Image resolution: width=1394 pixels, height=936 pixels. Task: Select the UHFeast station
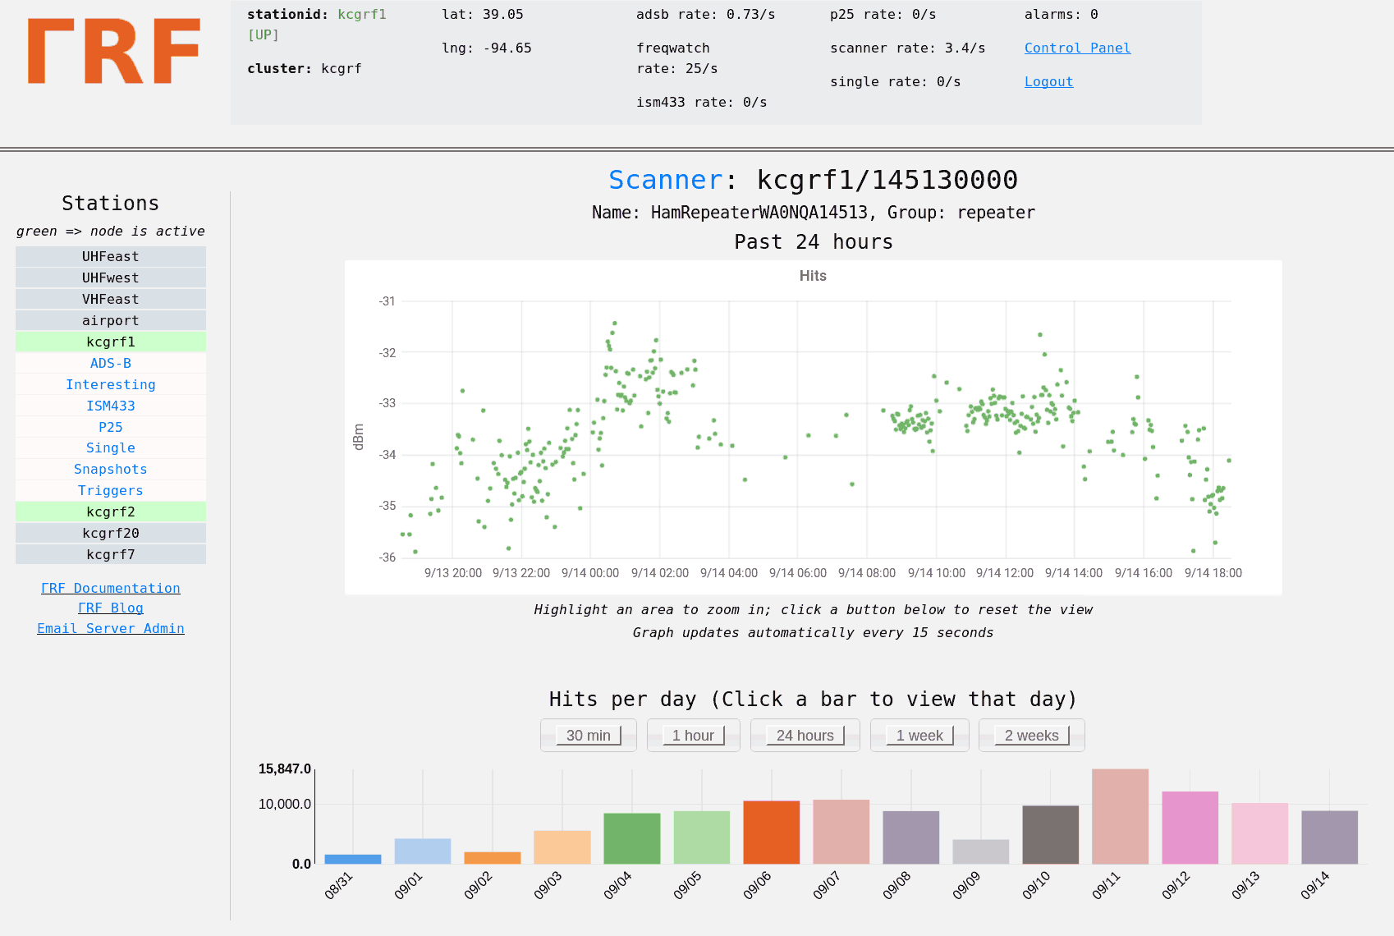pos(111,256)
